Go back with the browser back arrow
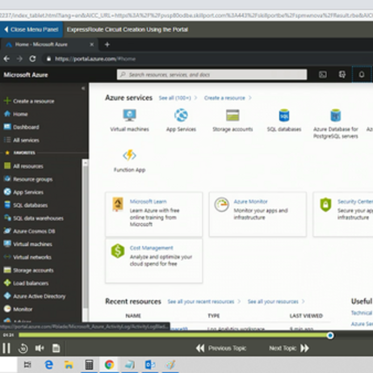The height and width of the screenshot is (373, 373). point(7,59)
